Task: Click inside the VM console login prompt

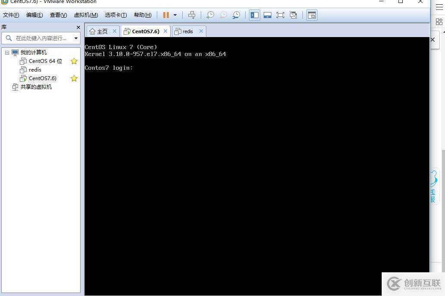Action: [x=109, y=68]
